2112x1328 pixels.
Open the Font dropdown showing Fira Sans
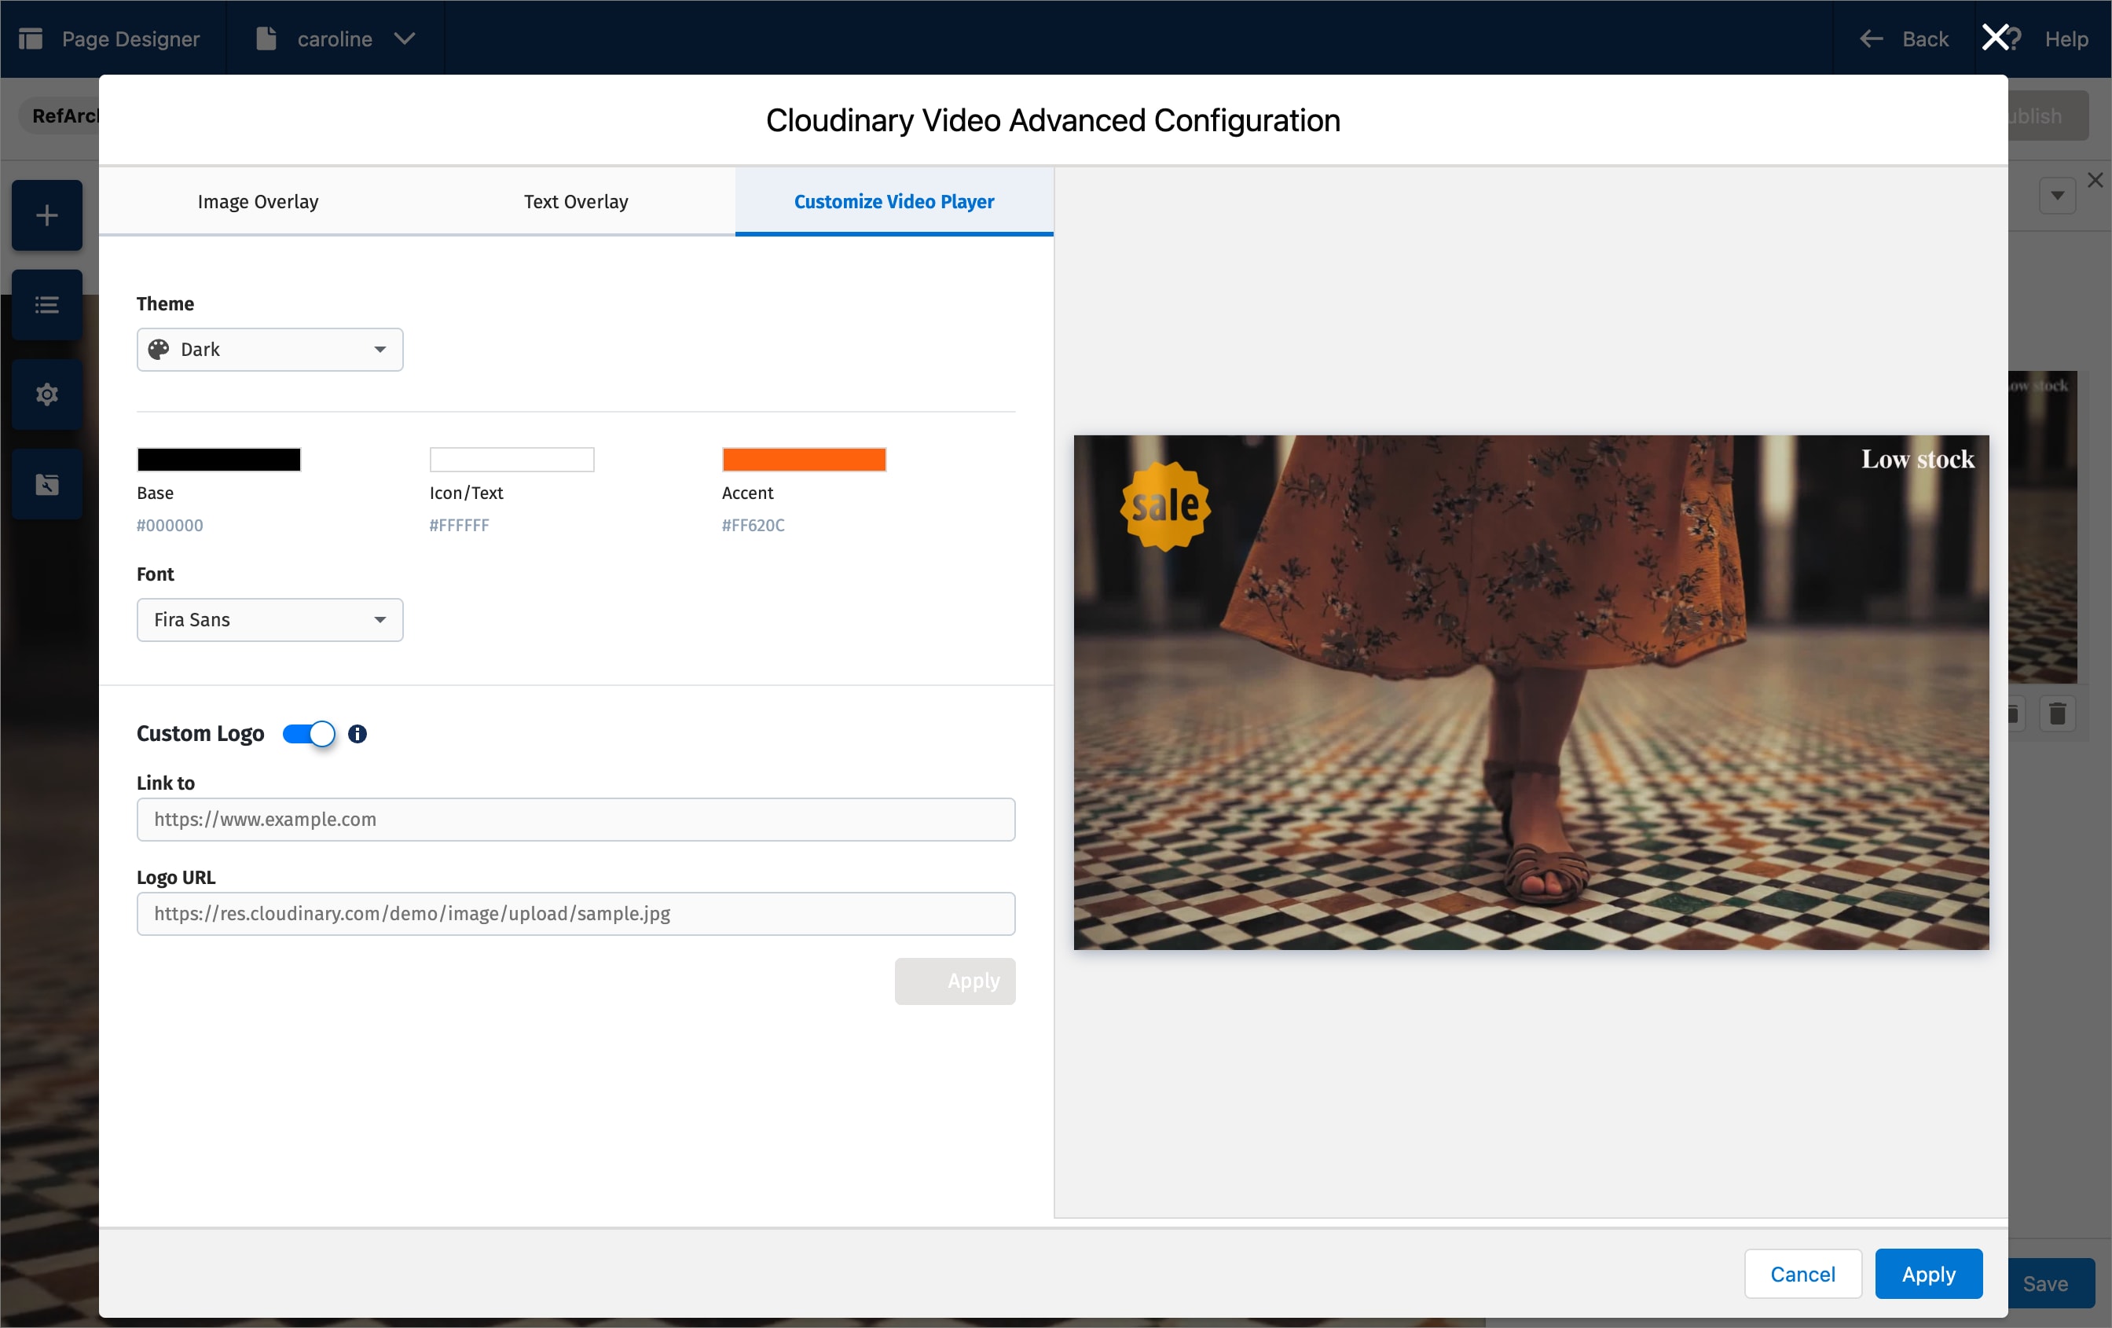coord(269,620)
